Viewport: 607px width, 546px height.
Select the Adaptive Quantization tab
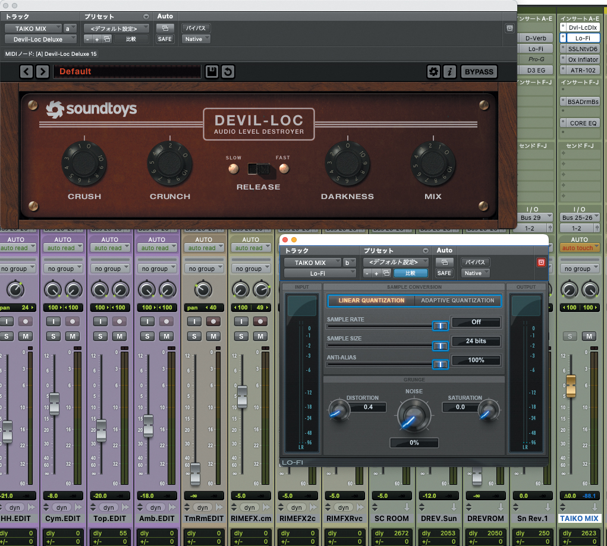(x=458, y=300)
